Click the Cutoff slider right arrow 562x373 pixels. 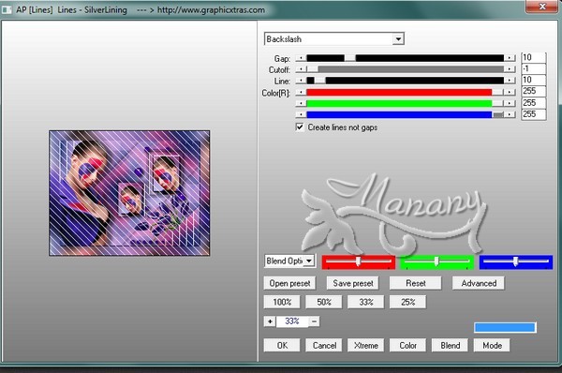[510, 69]
